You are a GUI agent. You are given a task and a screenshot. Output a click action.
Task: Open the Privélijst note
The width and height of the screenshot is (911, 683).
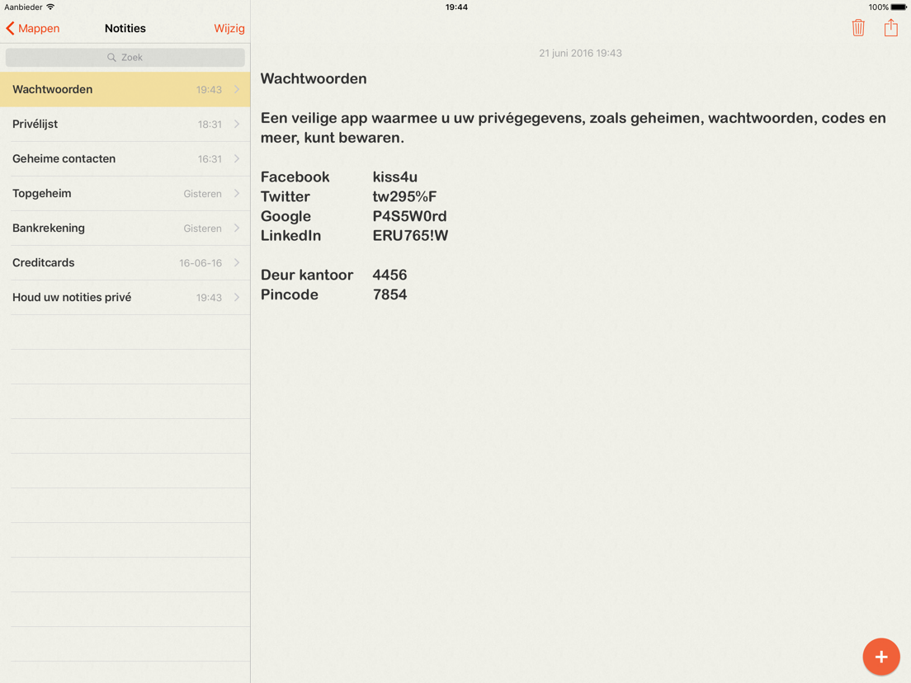(x=125, y=125)
